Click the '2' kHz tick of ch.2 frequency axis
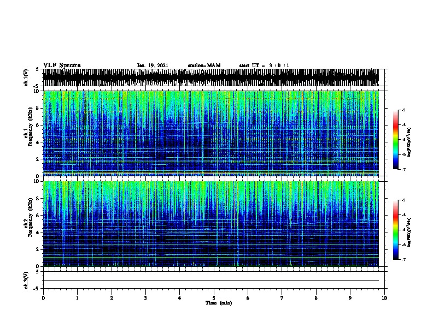The width and height of the screenshot is (433, 334). pyautogui.click(x=38, y=249)
